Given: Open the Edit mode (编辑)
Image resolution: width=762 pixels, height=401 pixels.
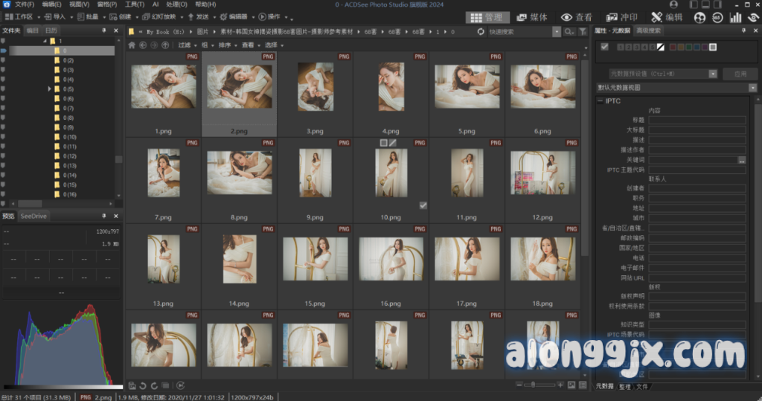Looking at the screenshot, I should click(x=666, y=17).
